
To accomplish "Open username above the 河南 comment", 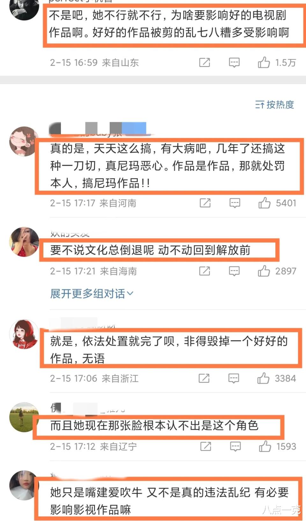I will point(98,129).
